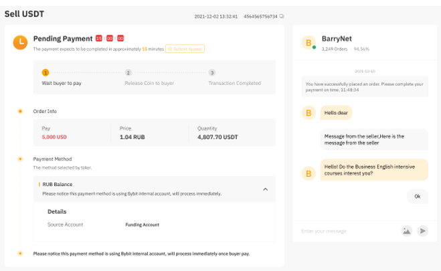Open BarryNet's profile avatar in chat header
Image resolution: width=441 pixels, height=271 pixels.
309,43
